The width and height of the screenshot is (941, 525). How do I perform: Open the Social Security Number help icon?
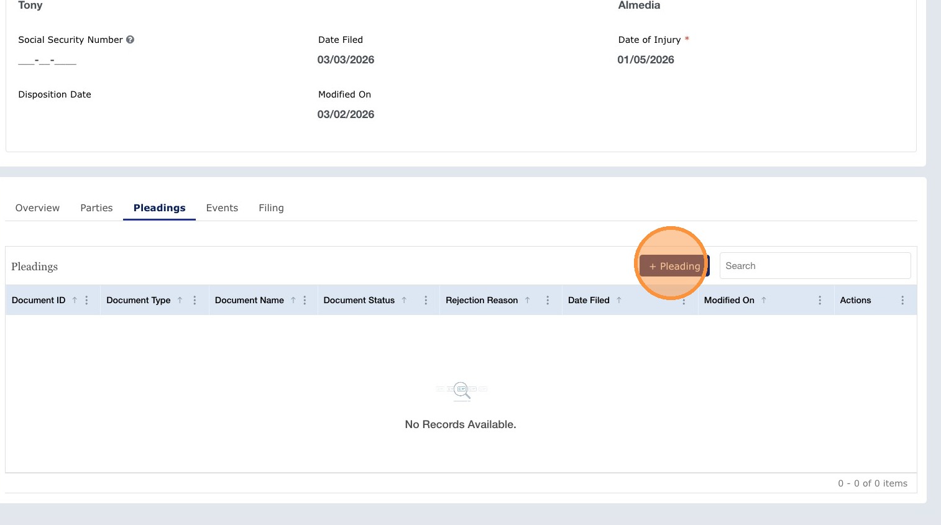(130, 39)
